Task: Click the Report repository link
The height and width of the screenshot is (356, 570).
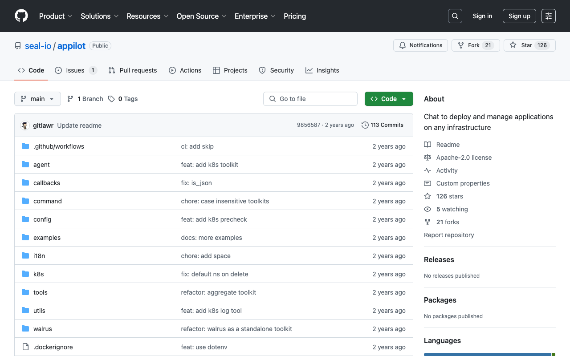Action: point(449,235)
